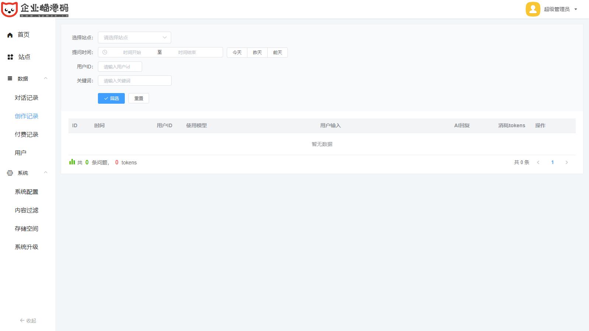Open the 超级管理员 account dropdown arrow

pyautogui.click(x=576, y=10)
